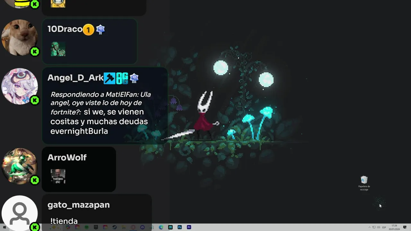Screen dimensions: 411x231
Task: Open the volume control tray icon
Action: coord(379,227)
